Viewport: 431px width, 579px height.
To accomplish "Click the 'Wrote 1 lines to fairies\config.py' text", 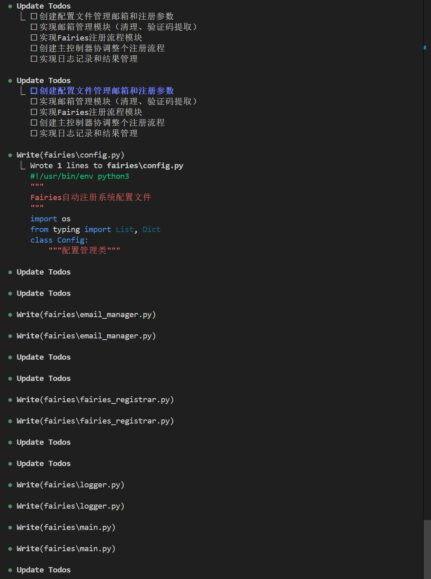I will click(x=106, y=166).
